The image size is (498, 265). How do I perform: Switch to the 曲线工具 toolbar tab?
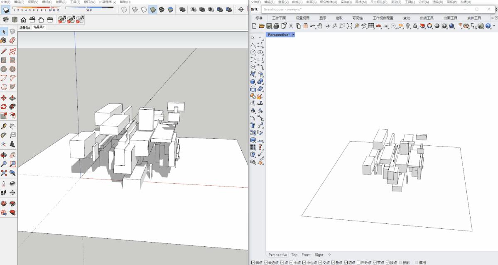click(427, 18)
